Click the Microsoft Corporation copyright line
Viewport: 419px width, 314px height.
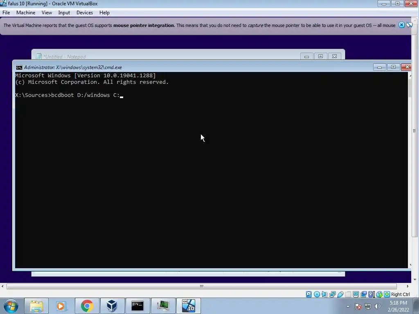[x=92, y=82]
